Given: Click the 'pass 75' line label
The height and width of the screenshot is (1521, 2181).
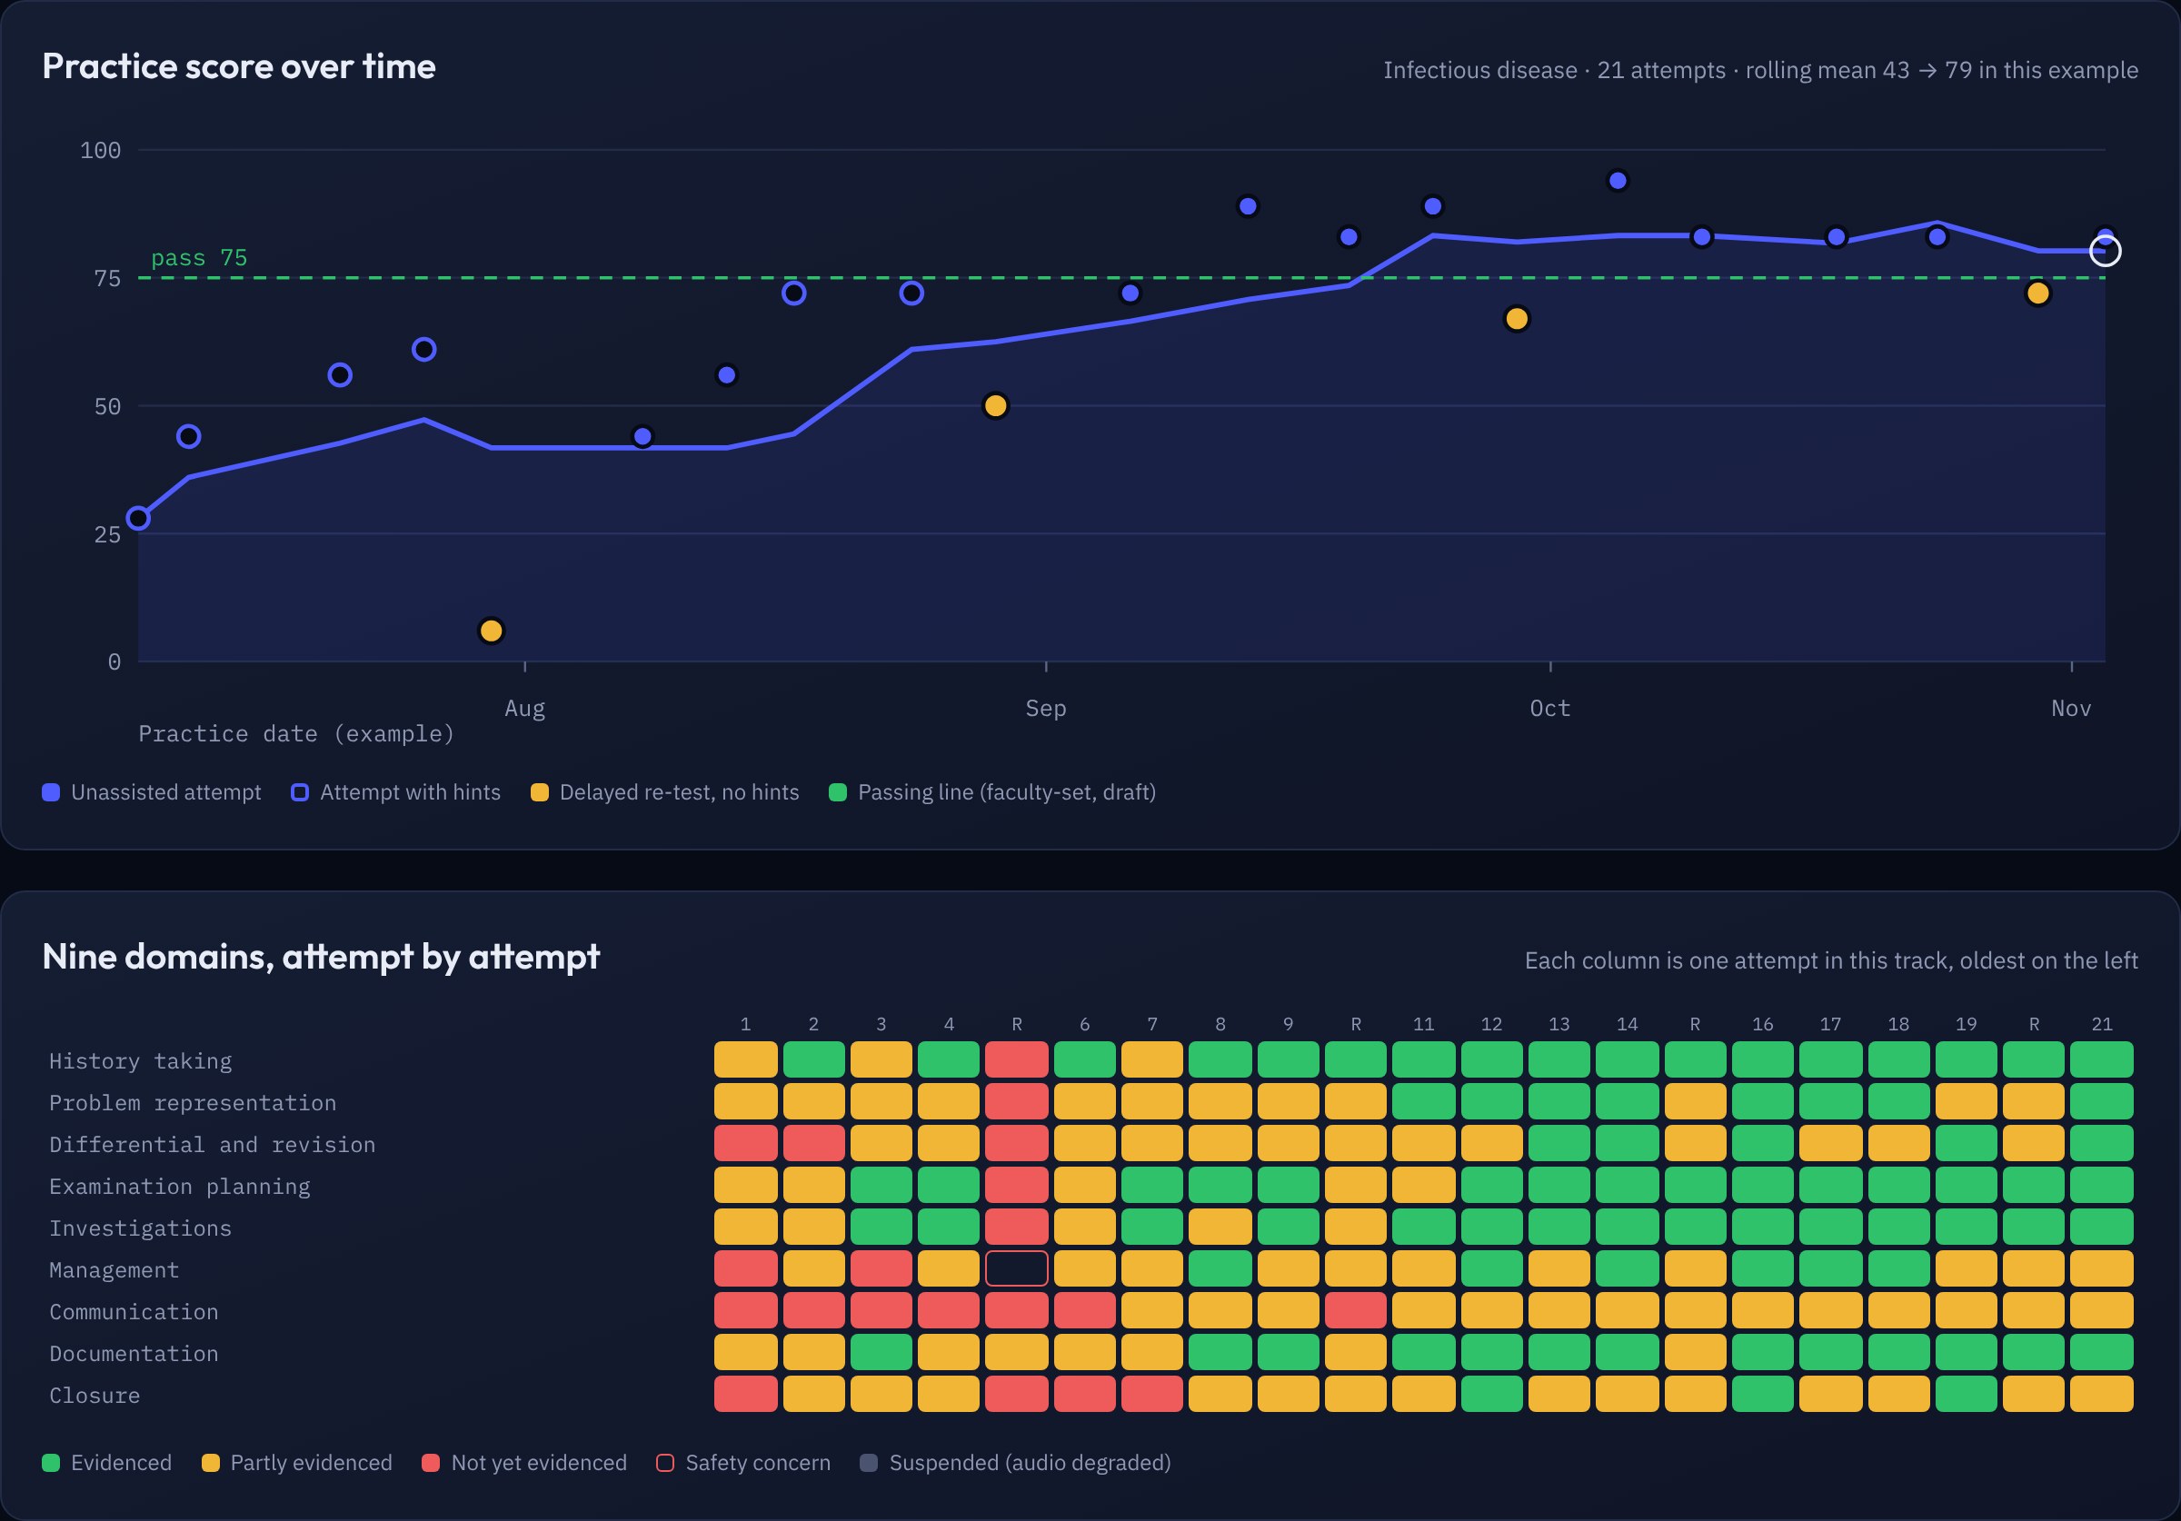Looking at the screenshot, I should (x=200, y=257).
